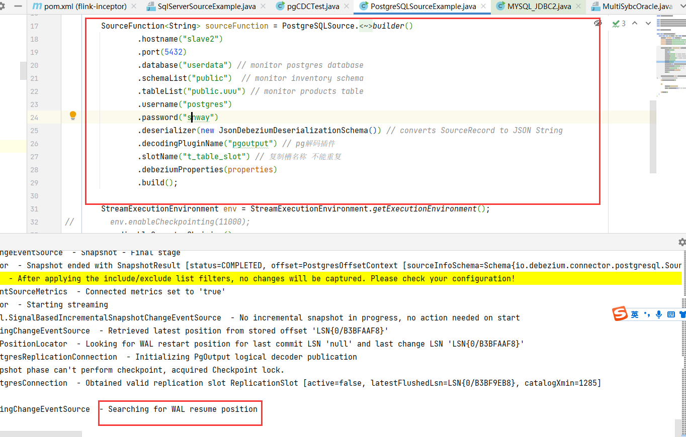Switch to SqlServerSourceExample.java tab
Image resolution: width=686 pixels, height=437 pixels.
pyautogui.click(x=206, y=7)
